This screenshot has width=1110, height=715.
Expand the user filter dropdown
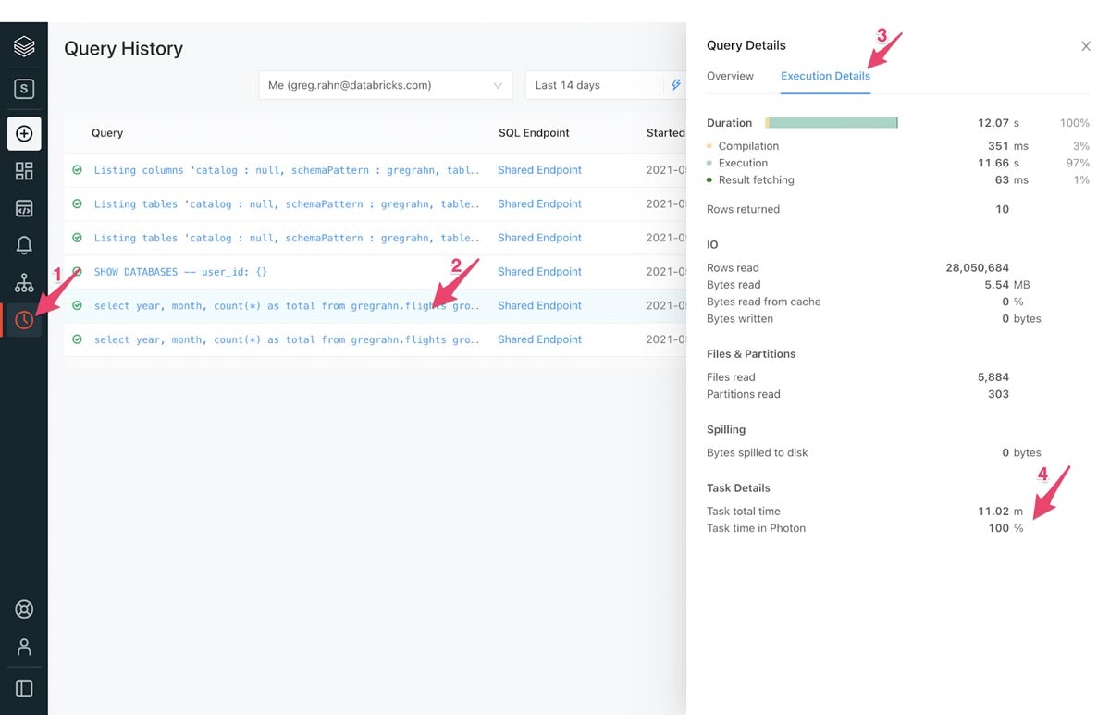point(386,85)
